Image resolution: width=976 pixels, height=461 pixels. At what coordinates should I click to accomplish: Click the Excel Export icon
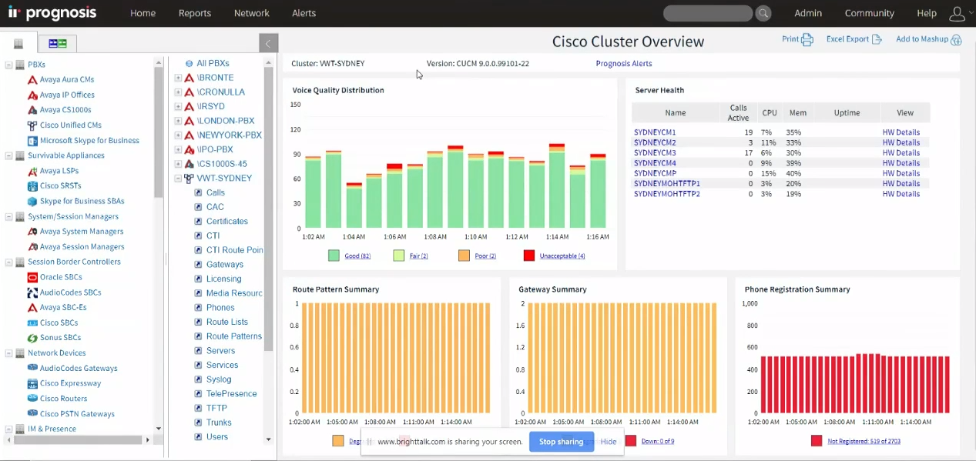point(877,39)
